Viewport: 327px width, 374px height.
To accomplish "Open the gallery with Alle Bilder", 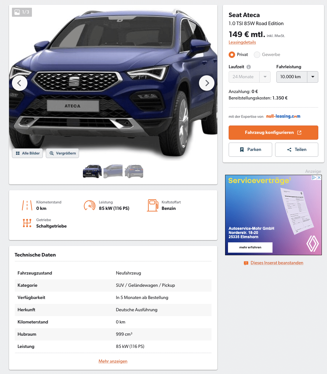I will coord(27,153).
